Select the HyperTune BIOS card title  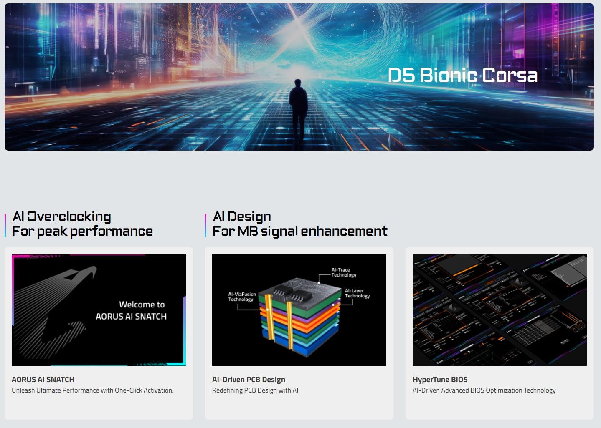pos(440,380)
